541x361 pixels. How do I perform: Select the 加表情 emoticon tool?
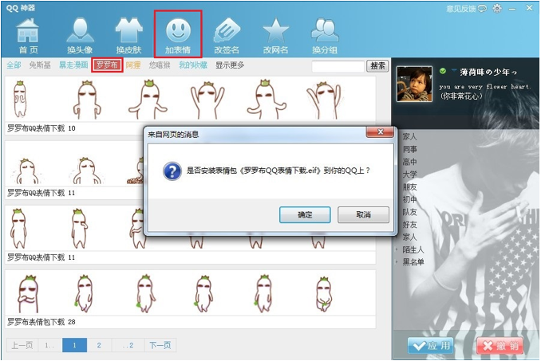178,33
